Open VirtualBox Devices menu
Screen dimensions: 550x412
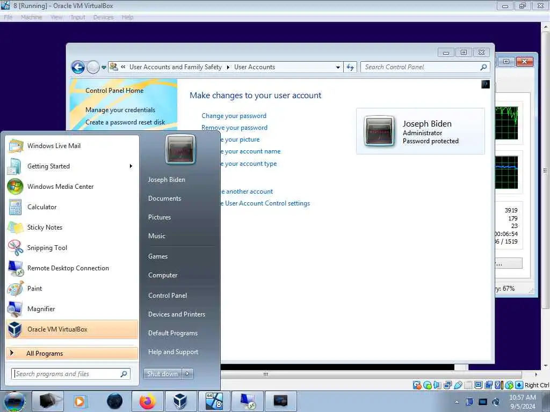pos(104,17)
